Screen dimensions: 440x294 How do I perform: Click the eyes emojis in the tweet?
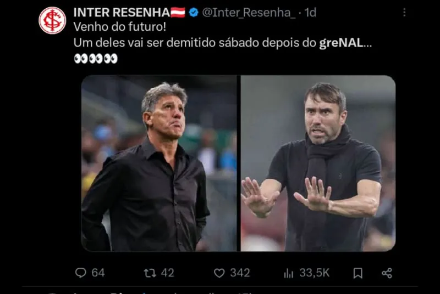point(95,58)
